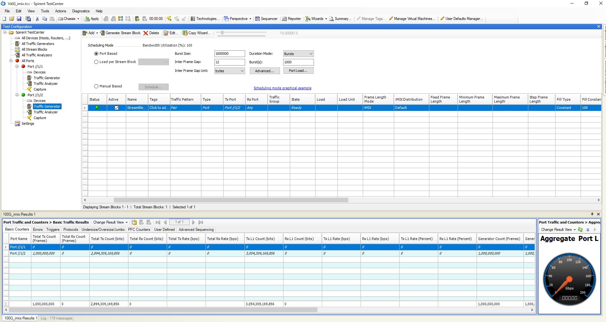606x322 pixels.
Task: Choose Manual Based scheduling mode
Action: pos(96,86)
